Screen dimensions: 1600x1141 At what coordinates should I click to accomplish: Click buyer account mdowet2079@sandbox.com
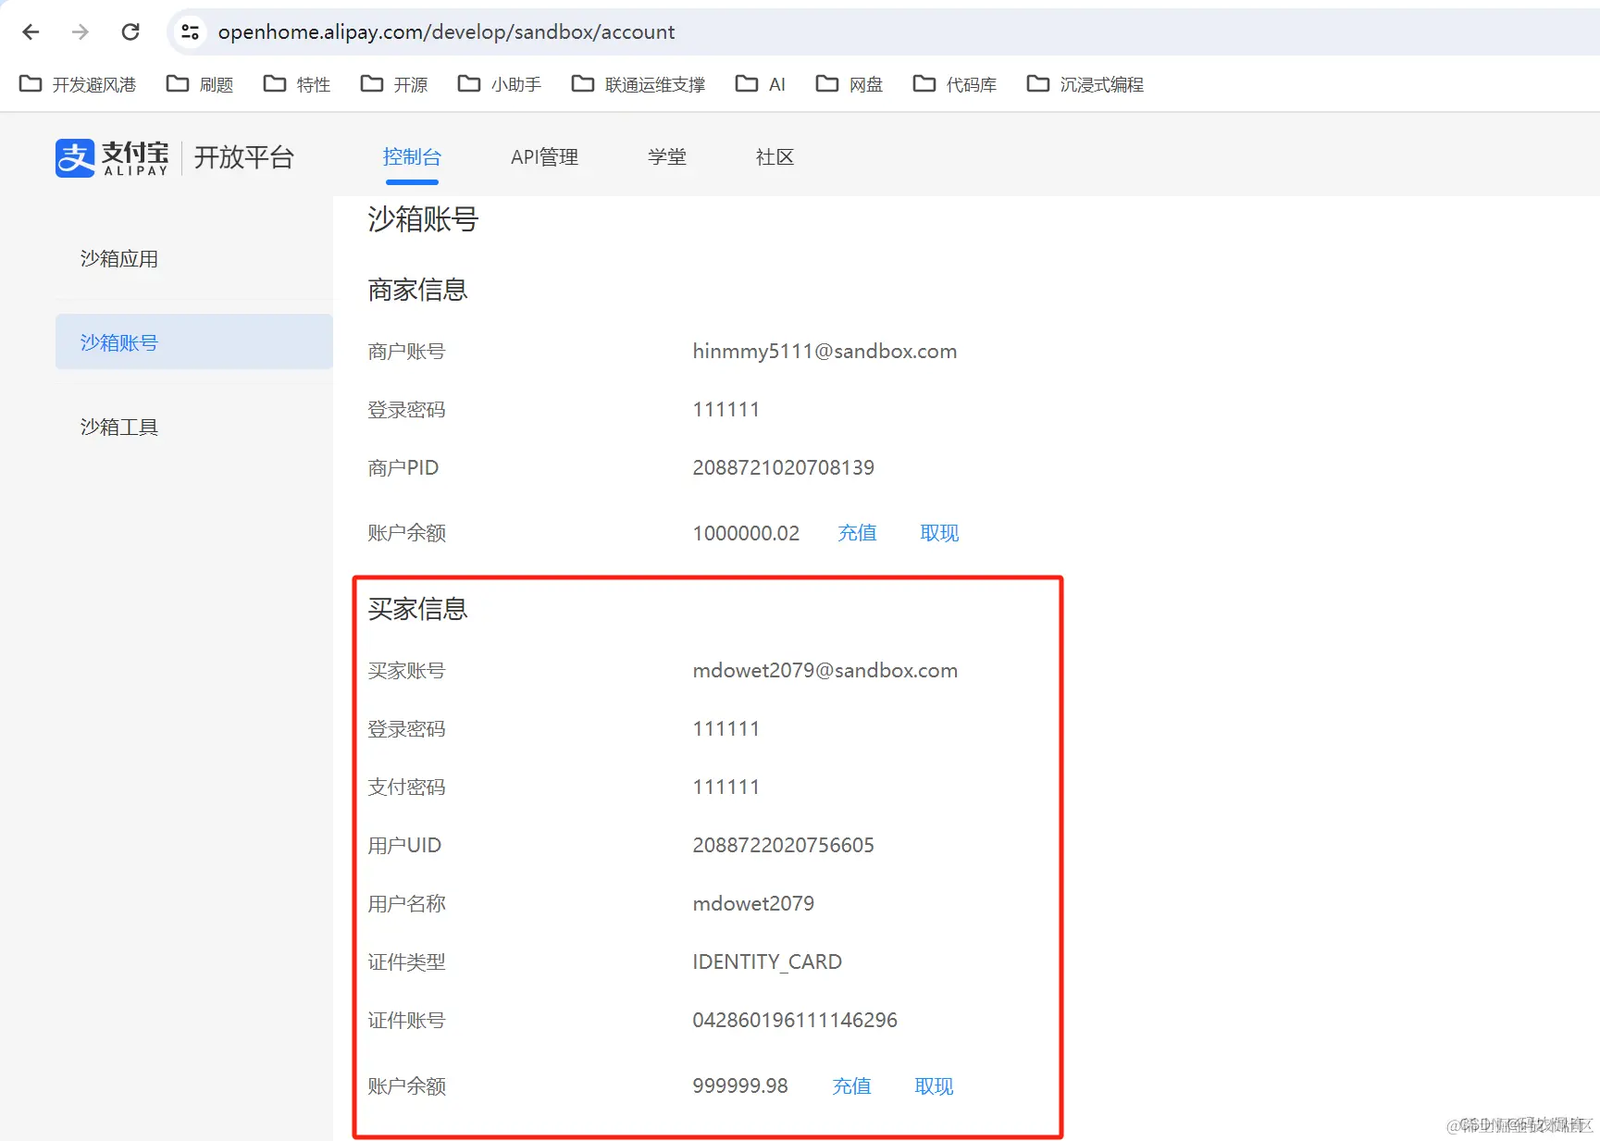click(x=825, y=671)
